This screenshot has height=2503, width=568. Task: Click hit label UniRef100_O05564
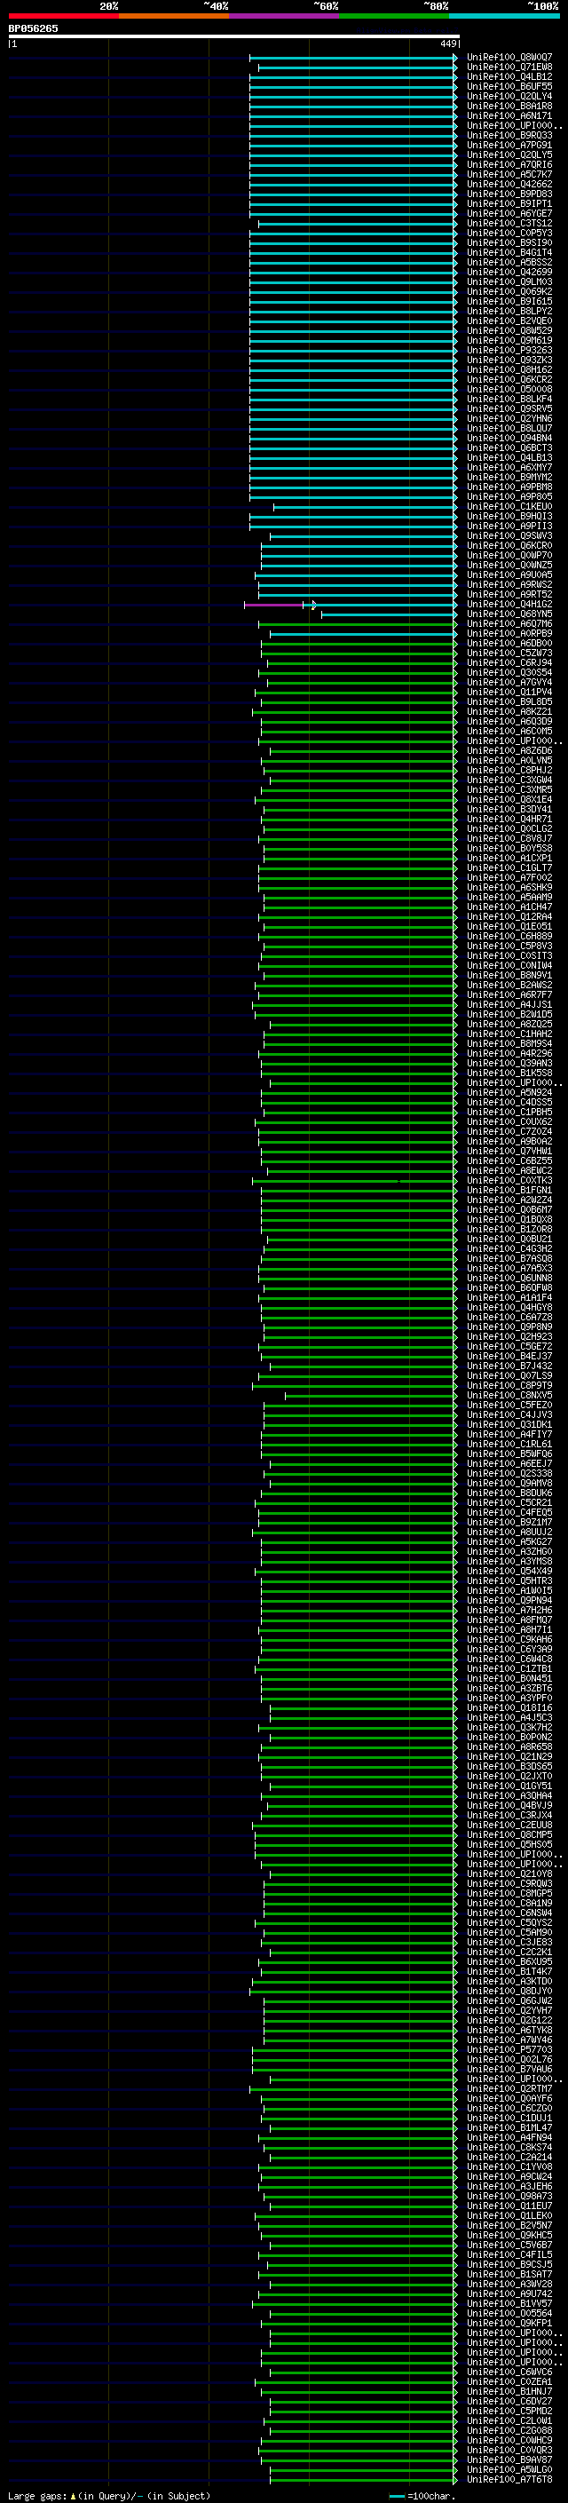[x=509, y=2313]
